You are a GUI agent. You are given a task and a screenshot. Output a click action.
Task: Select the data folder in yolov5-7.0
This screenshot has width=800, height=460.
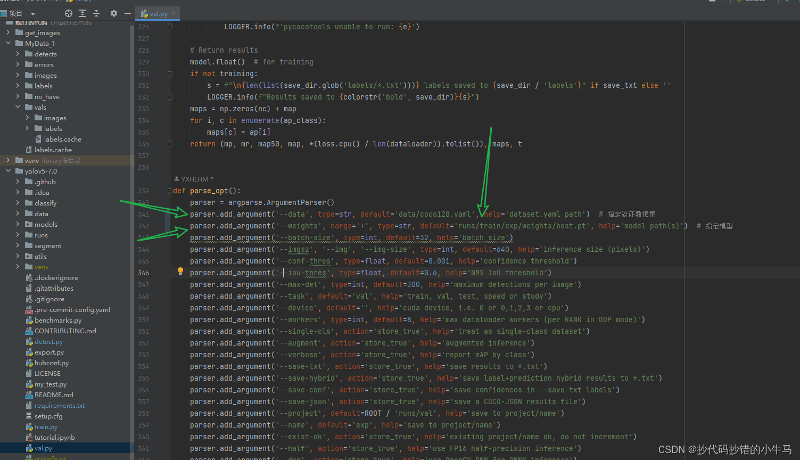[x=41, y=213]
